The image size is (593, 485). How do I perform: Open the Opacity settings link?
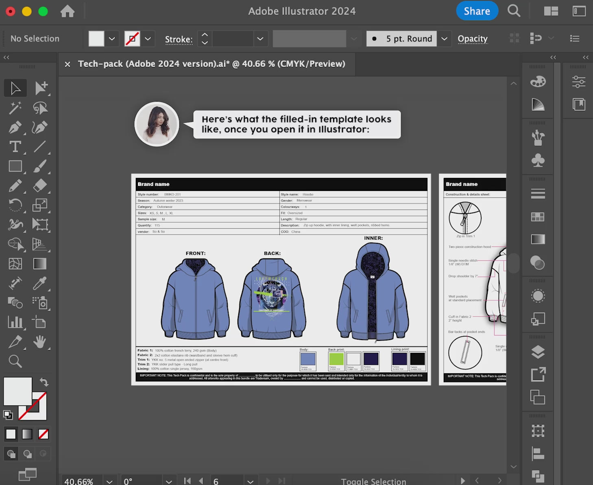click(472, 39)
